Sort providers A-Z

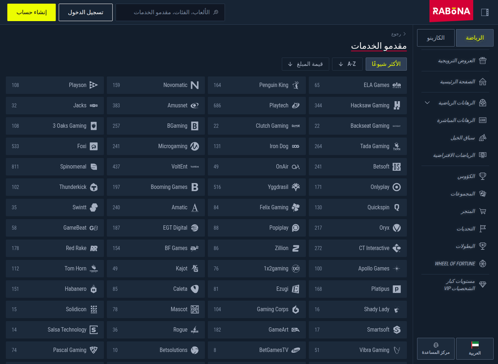pos(347,64)
